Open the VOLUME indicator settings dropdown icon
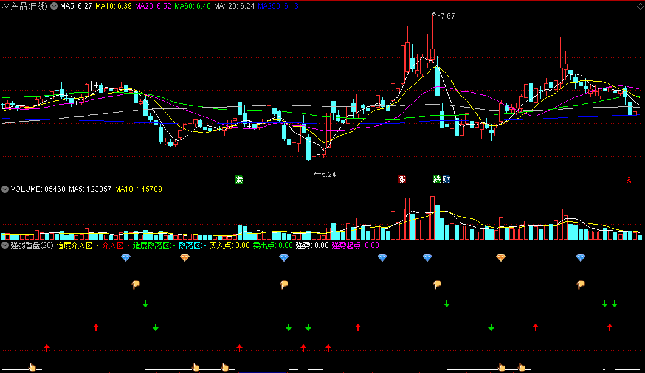The height and width of the screenshot is (373, 645). 5,189
